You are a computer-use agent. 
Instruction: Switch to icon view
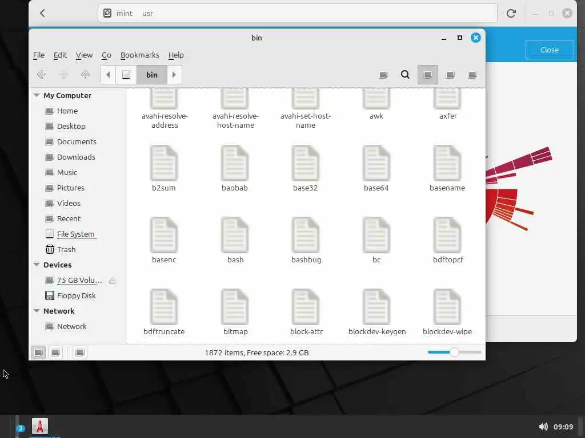tap(427, 75)
